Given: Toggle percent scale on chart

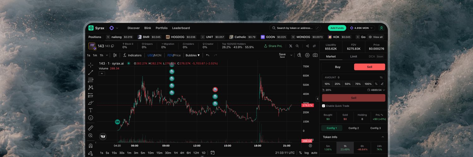Looking at the screenshot, I should pyautogui.click(x=301, y=153).
